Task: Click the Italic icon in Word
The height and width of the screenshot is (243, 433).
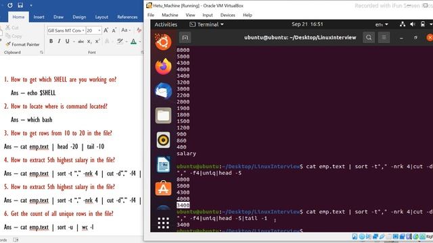Action: 59,41
